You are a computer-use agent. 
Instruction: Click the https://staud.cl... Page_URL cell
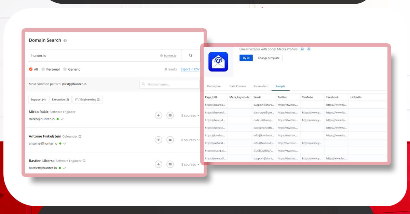[215, 151]
